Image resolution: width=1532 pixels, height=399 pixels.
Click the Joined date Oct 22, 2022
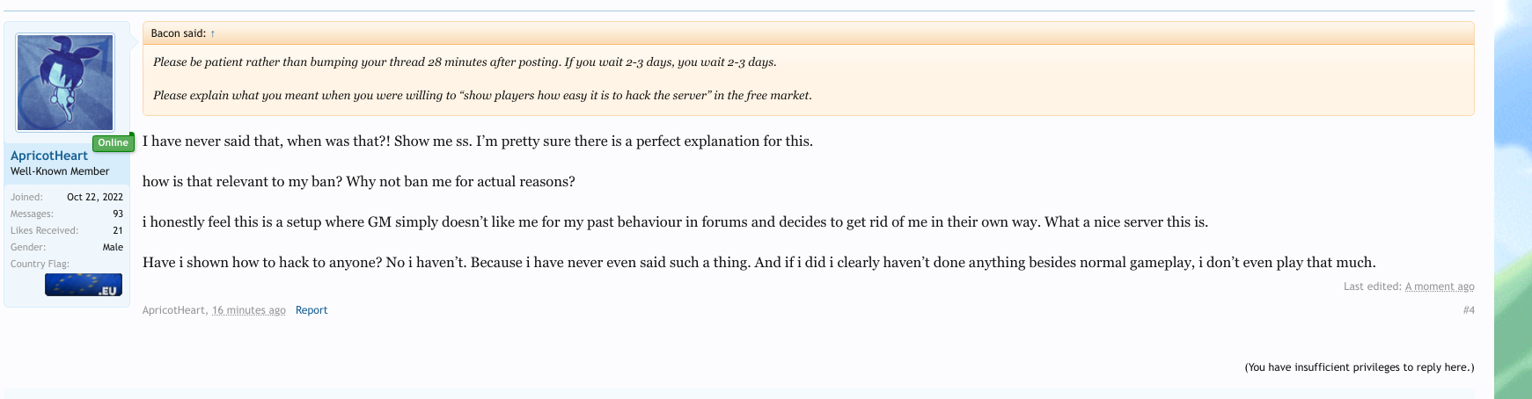[95, 197]
